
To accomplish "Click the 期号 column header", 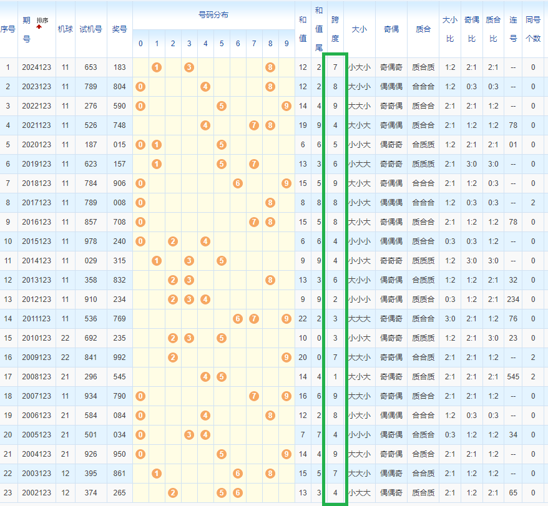I will point(26,29).
